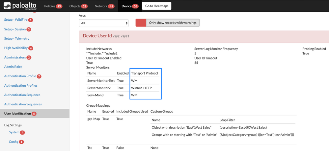Click the red badge on Policies tab
This screenshot has height=151, width=329.
pyautogui.click(x=59, y=6)
